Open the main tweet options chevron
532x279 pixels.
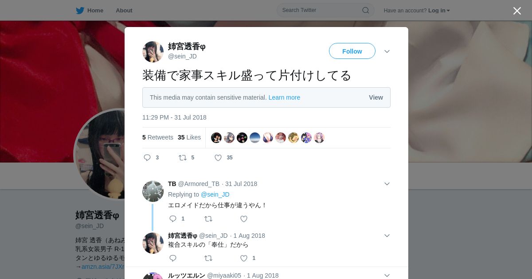coord(387,51)
